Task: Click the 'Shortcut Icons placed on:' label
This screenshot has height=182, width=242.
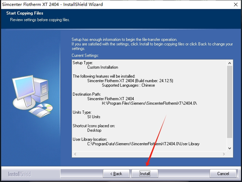Action: click(94, 126)
